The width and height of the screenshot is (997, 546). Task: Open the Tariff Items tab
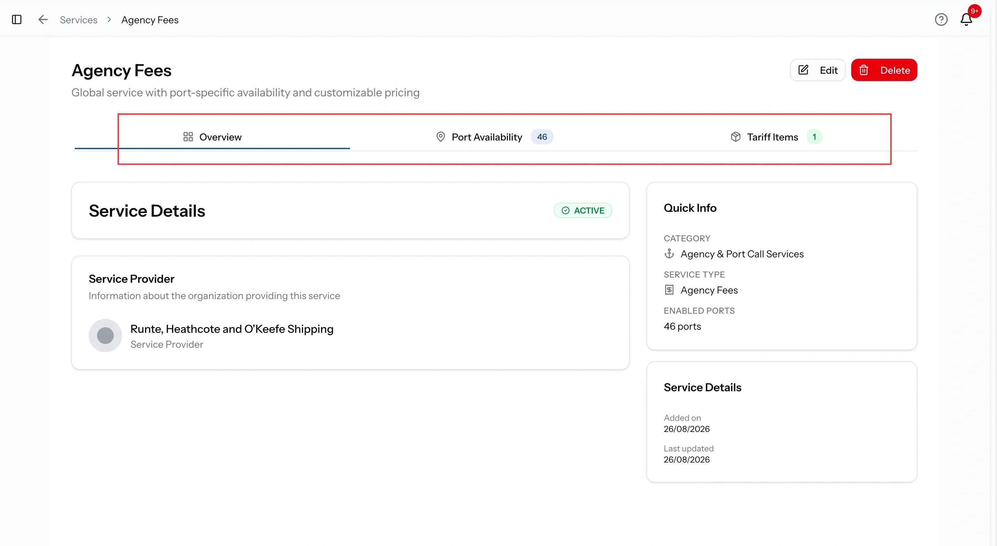[x=776, y=137]
